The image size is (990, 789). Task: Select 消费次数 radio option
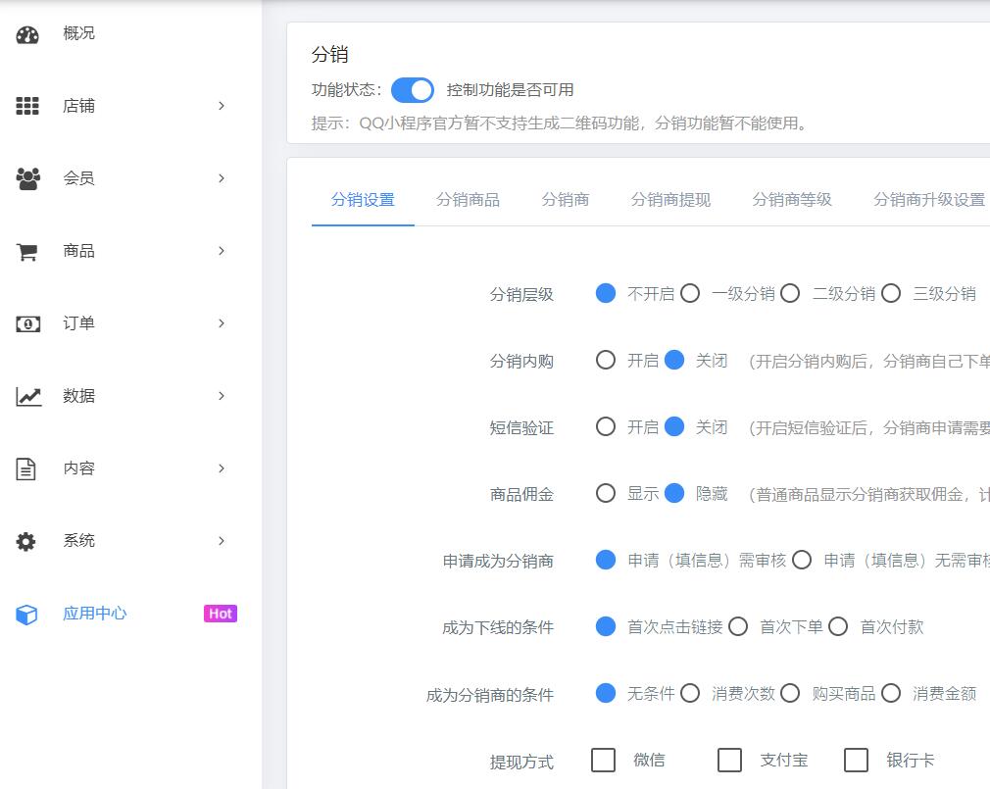click(689, 693)
